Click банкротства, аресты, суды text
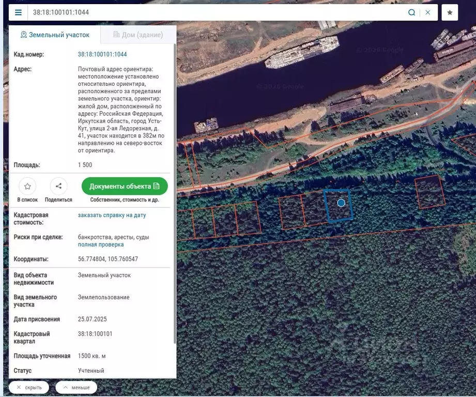This screenshot has height=397, width=476. (114, 237)
